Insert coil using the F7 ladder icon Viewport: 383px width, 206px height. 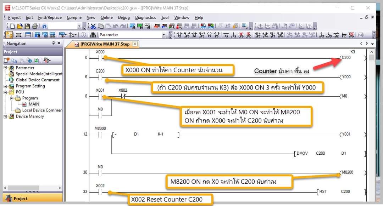209,35
